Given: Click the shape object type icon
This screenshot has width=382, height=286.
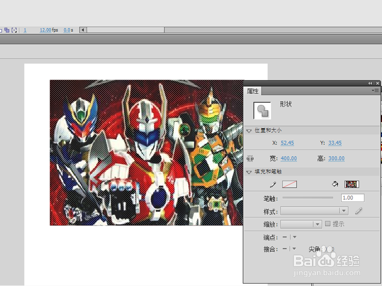Looking at the screenshot, I should pyautogui.click(x=262, y=111).
